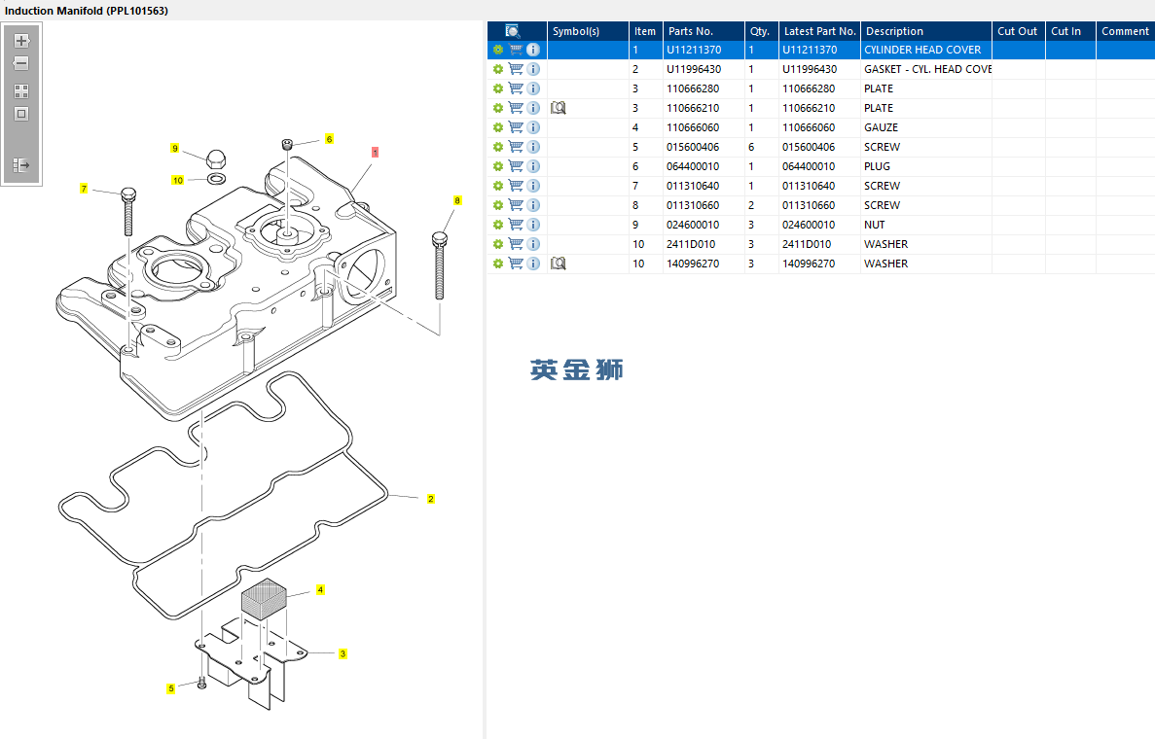Zoom out of the parts diagram
The height and width of the screenshot is (739, 1155).
click(21, 63)
